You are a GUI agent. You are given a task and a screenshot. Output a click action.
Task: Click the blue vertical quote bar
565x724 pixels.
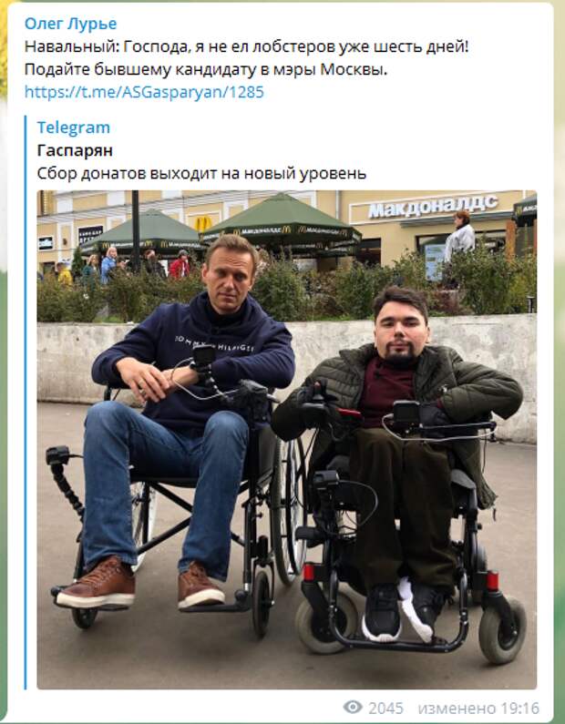[26, 402]
